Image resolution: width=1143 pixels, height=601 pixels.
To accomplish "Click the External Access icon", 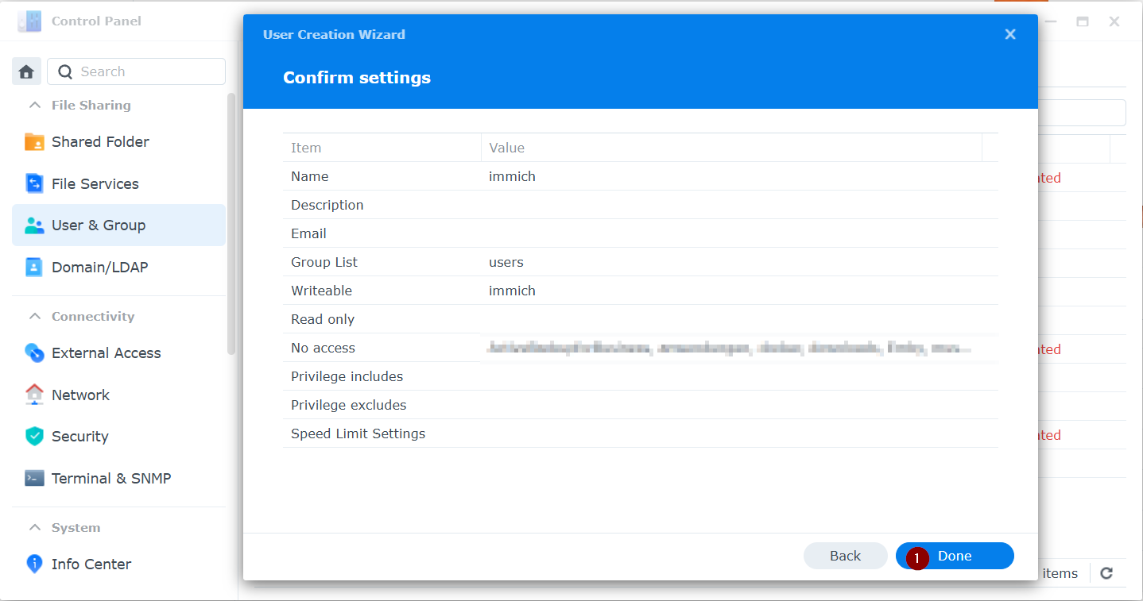I will (x=34, y=353).
